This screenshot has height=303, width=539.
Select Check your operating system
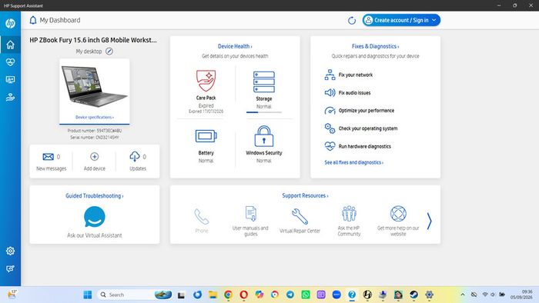pyautogui.click(x=368, y=128)
